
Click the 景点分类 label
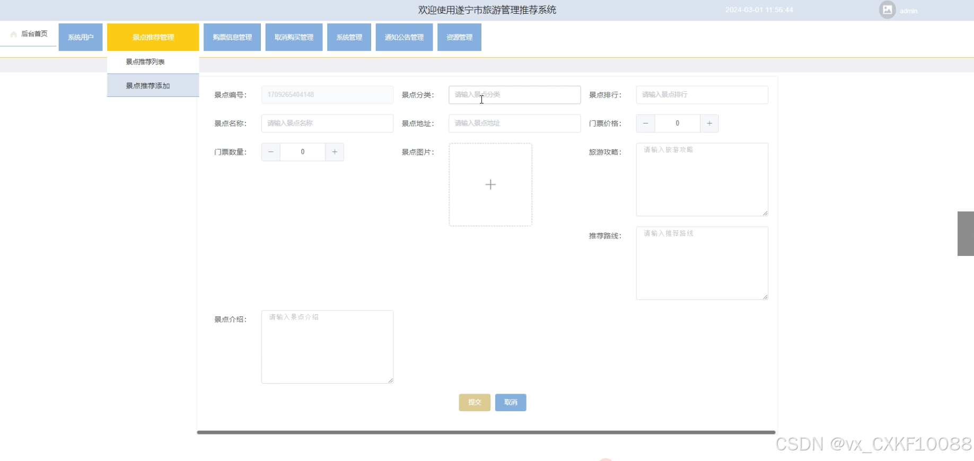[x=418, y=95]
